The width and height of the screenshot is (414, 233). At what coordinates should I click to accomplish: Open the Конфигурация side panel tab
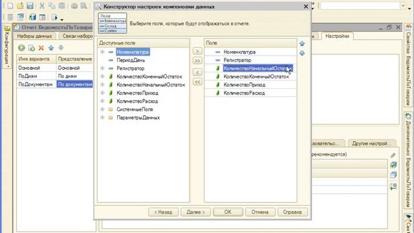(7, 47)
